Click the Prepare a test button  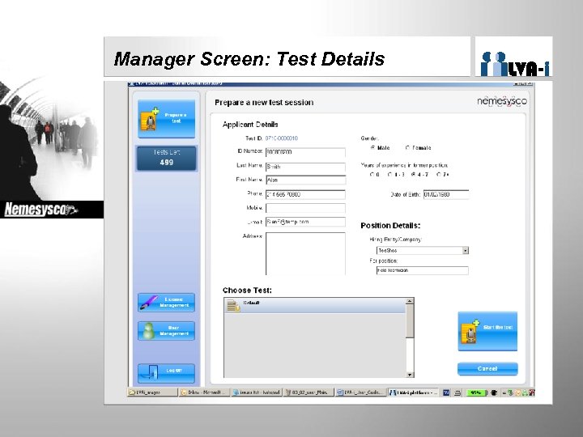pyautogui.click(x=166, y=119)
